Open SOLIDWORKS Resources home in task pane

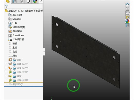coord(127,5)
